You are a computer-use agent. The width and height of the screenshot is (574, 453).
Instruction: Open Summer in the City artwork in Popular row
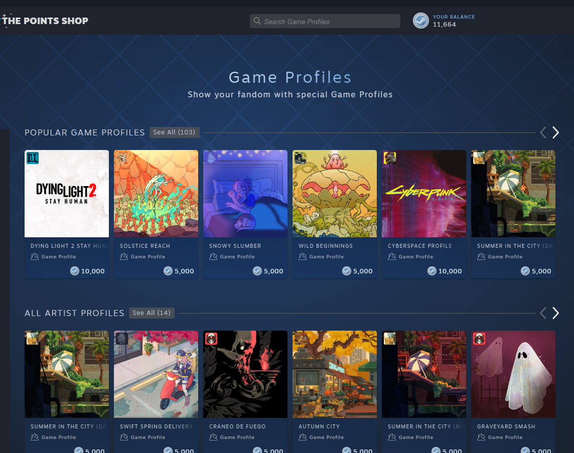click(x=513, y=194)
